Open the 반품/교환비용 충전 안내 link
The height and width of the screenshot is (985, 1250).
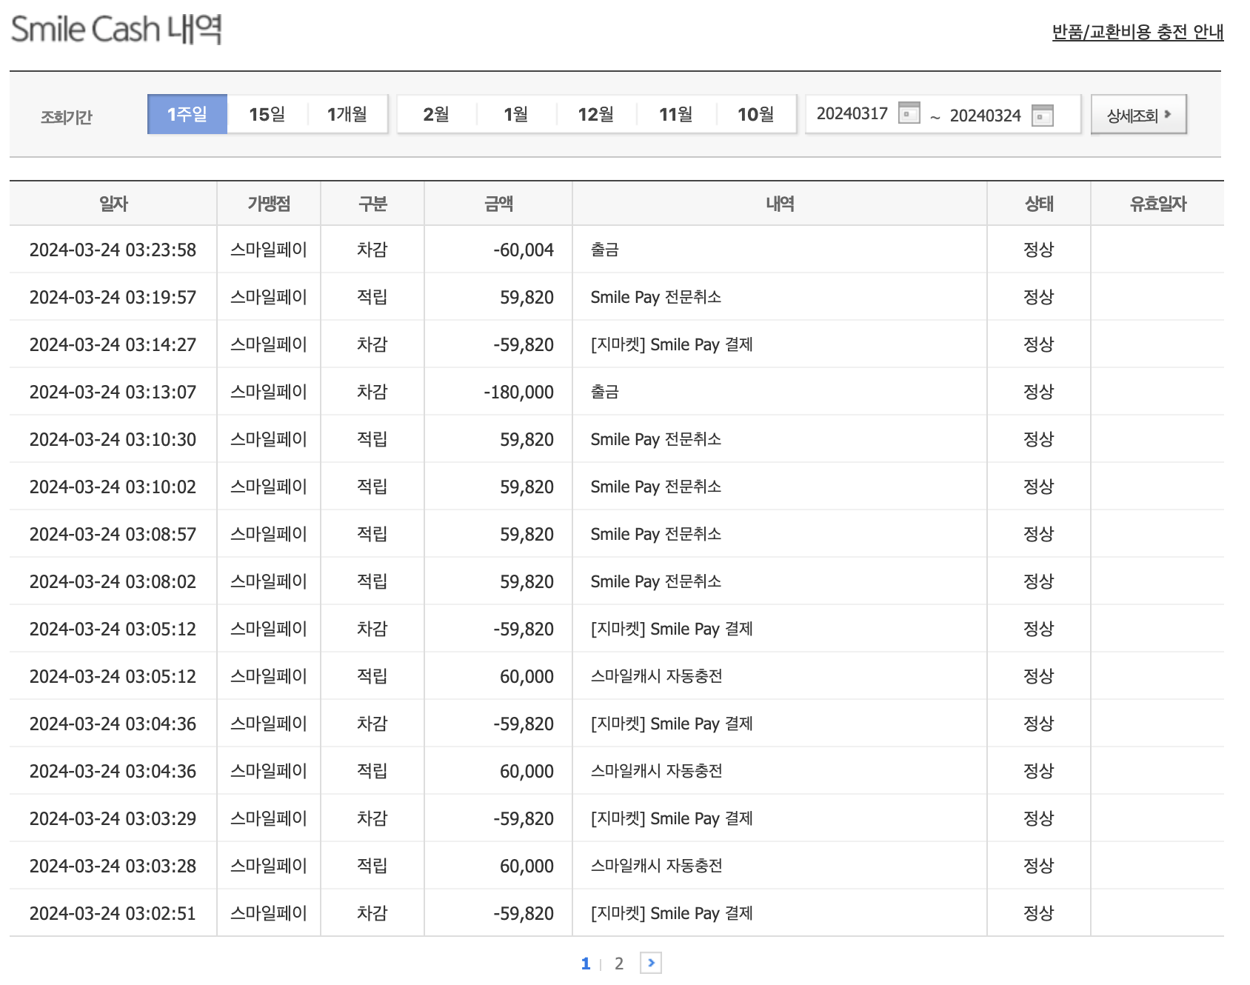[x=1137, y=32]
